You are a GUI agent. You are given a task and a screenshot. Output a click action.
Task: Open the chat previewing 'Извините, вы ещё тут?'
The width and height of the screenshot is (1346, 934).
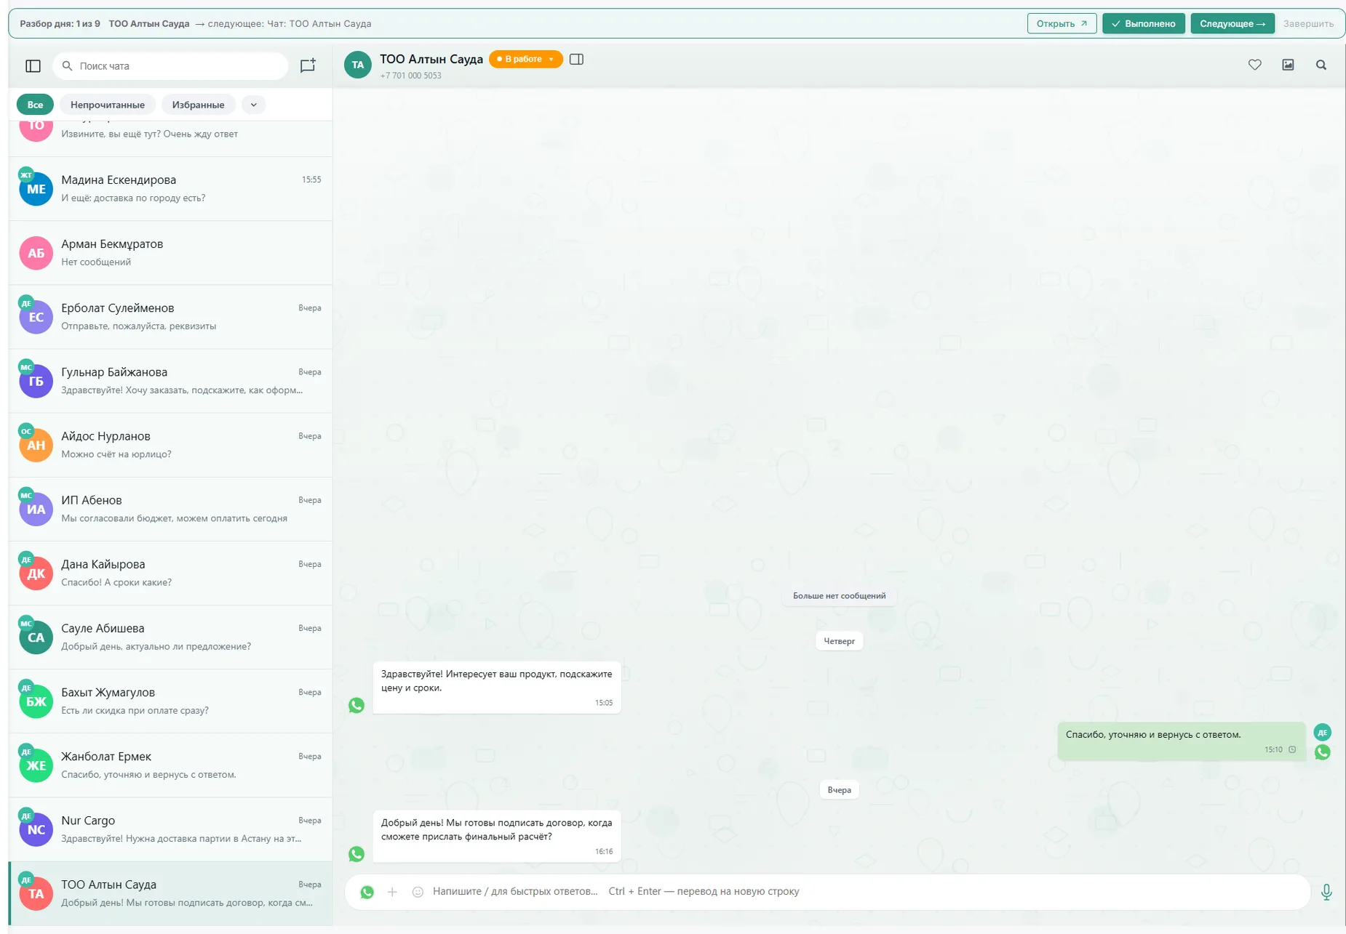tap(170, 138)
